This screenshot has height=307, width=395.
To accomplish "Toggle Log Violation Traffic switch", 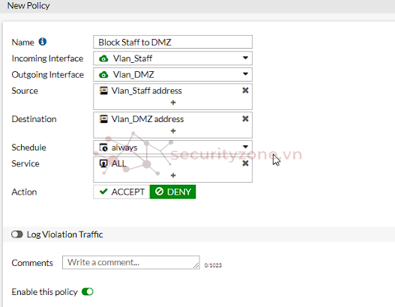I will click(x=17, y=234).
